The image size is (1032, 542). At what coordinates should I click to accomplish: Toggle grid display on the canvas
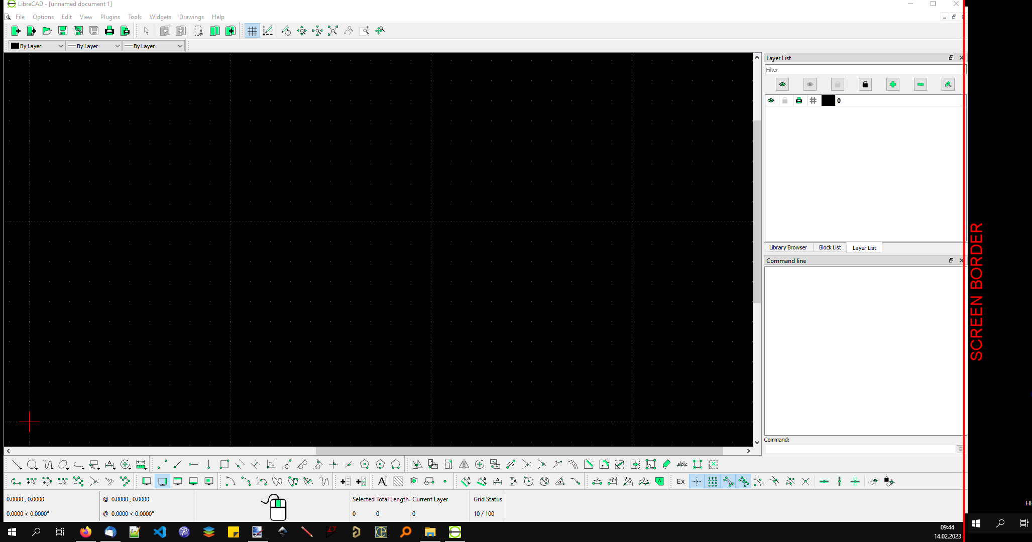click(x=252, y=31)
